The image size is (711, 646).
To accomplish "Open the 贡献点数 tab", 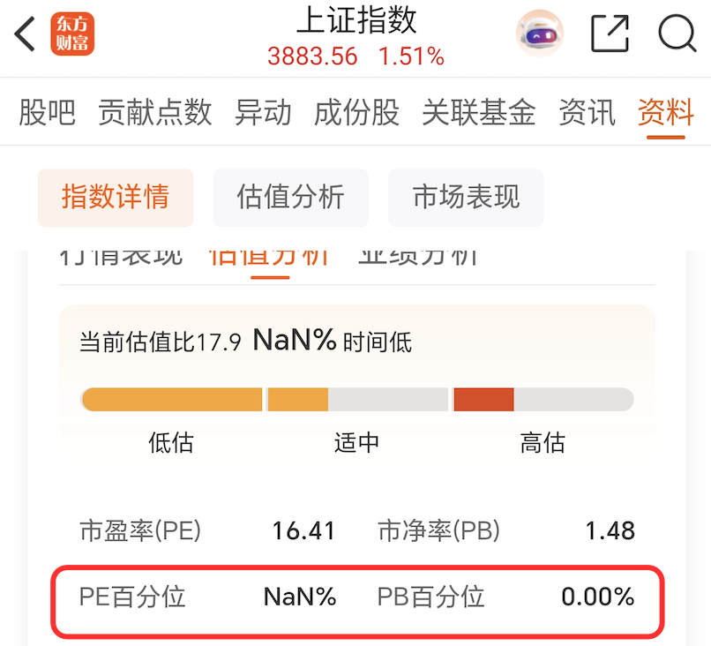I will click(x=155, y=112).
